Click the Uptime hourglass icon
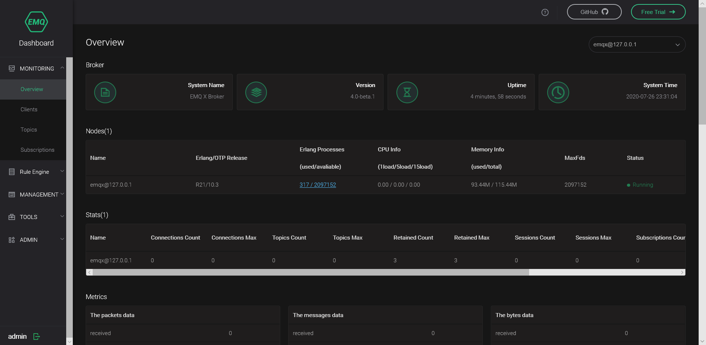This screenshot has width=706, height=345. (x=407, y=92)
